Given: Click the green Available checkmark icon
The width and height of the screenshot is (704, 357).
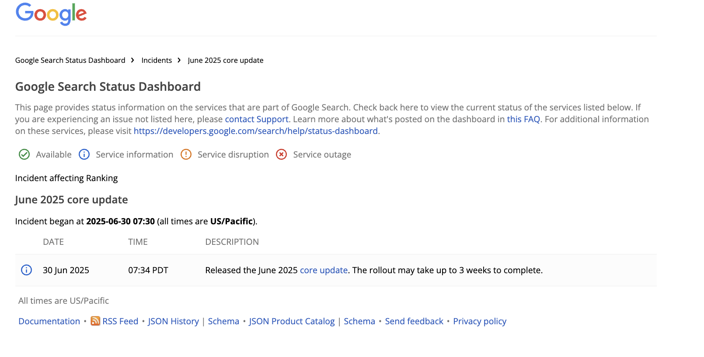Looking at the screenshot, I should [24, 154].
